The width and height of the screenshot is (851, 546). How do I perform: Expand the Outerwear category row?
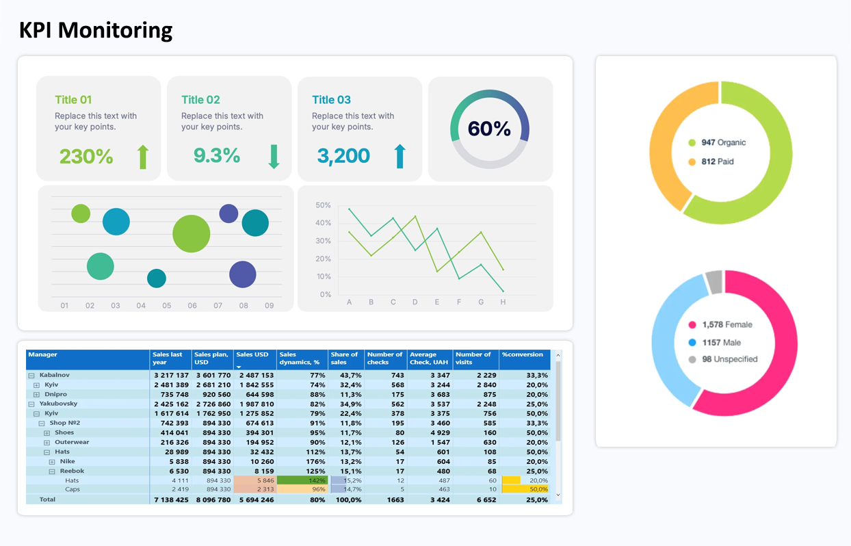[47, 443]
